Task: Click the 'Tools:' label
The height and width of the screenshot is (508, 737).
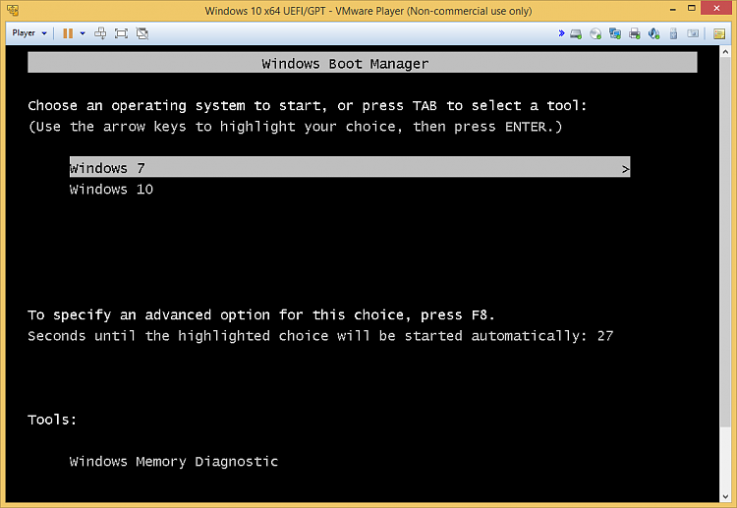Action: point(52,420)
